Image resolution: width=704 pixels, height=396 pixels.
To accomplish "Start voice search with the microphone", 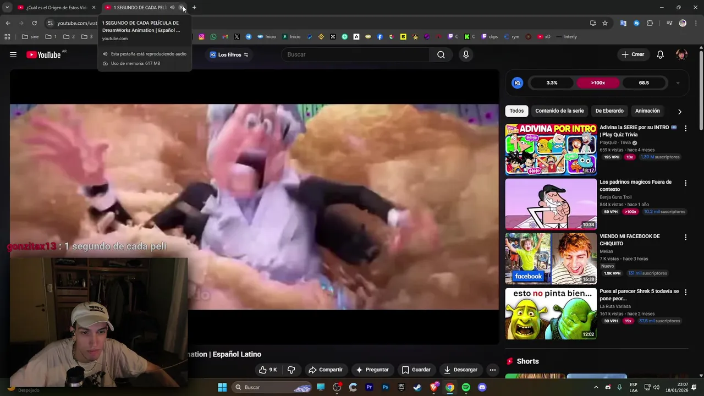I will (x=466, y=54).
